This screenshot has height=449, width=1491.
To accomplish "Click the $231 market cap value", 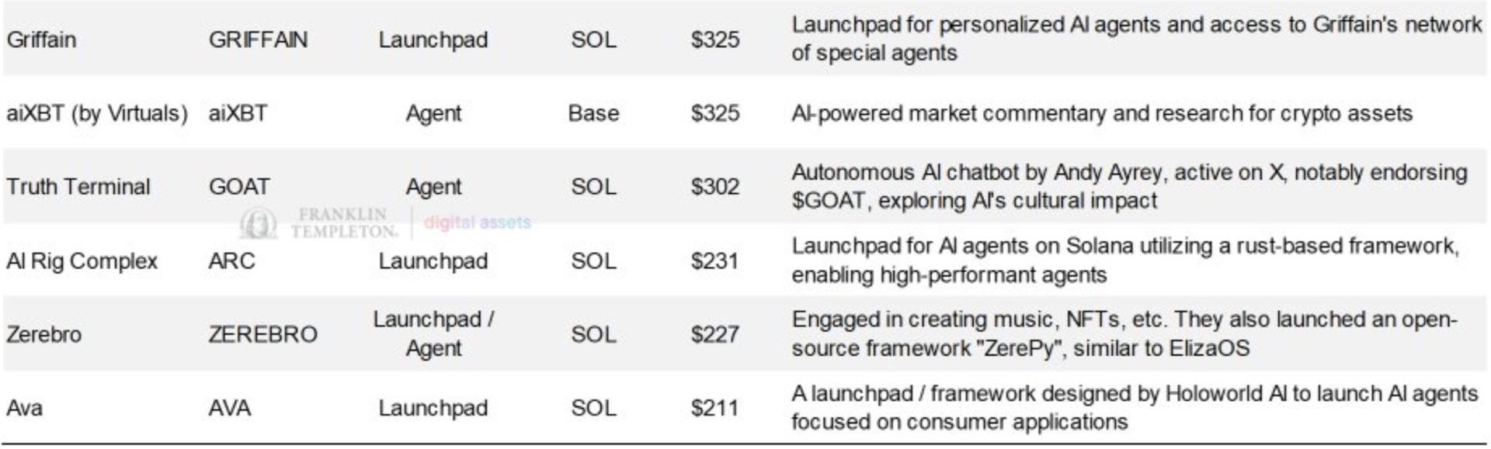I will coord(714,261).
